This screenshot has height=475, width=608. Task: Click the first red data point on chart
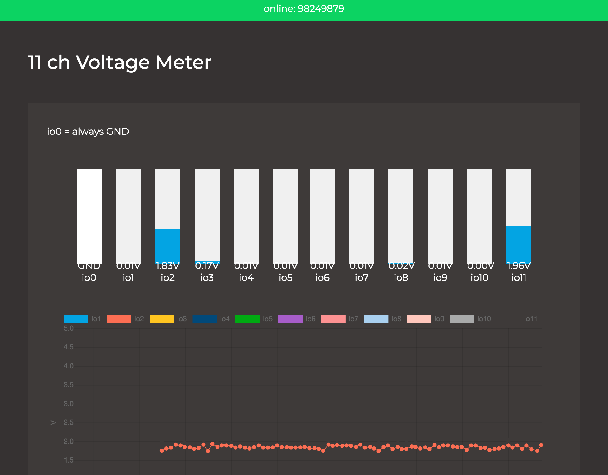(162, 451)
